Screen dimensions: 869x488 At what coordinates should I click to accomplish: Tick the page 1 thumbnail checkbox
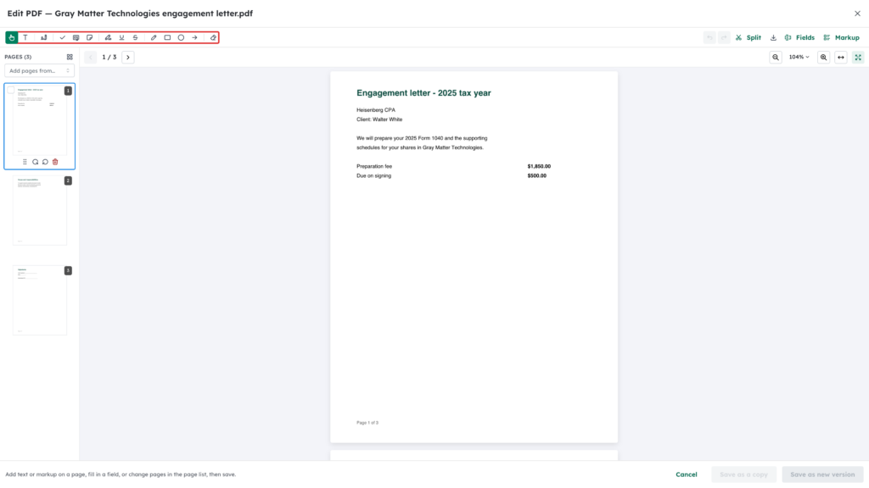click(10, 90)
